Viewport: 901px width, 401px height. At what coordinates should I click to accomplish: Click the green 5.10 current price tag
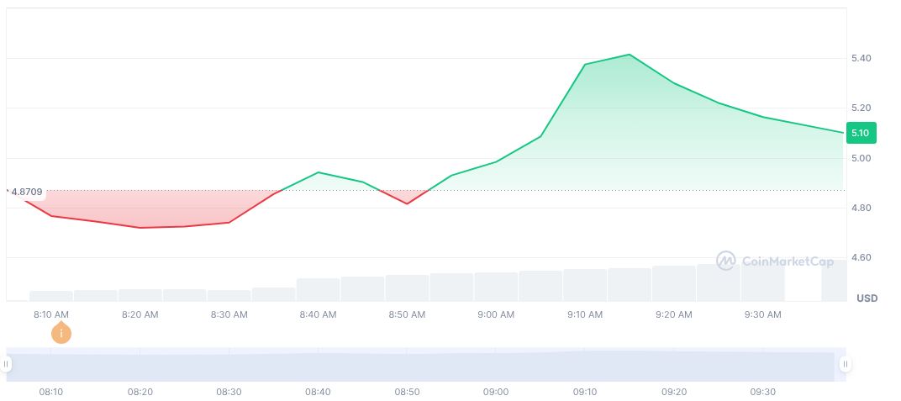[x=860, y=133]
